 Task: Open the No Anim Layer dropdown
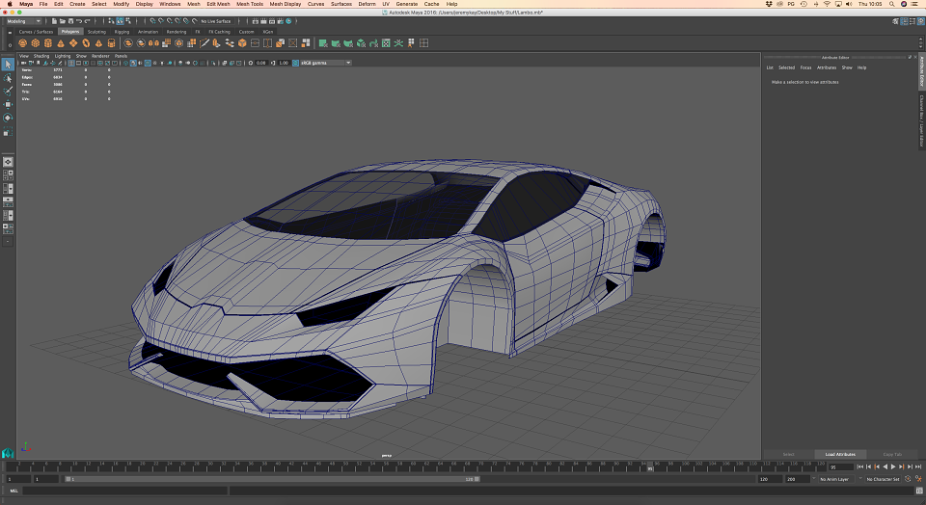coord(837,479)
